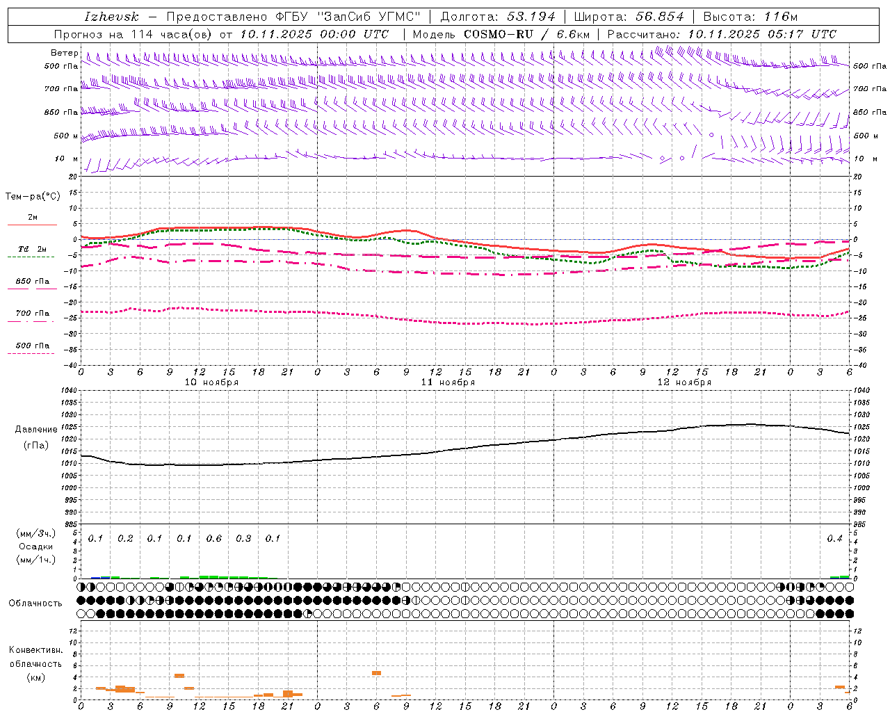Click the forecast start time 10.11.2025 00:00 UTC
Viewport: 890px width, 712px height.
pyautogui.click(x=314, y=34)
